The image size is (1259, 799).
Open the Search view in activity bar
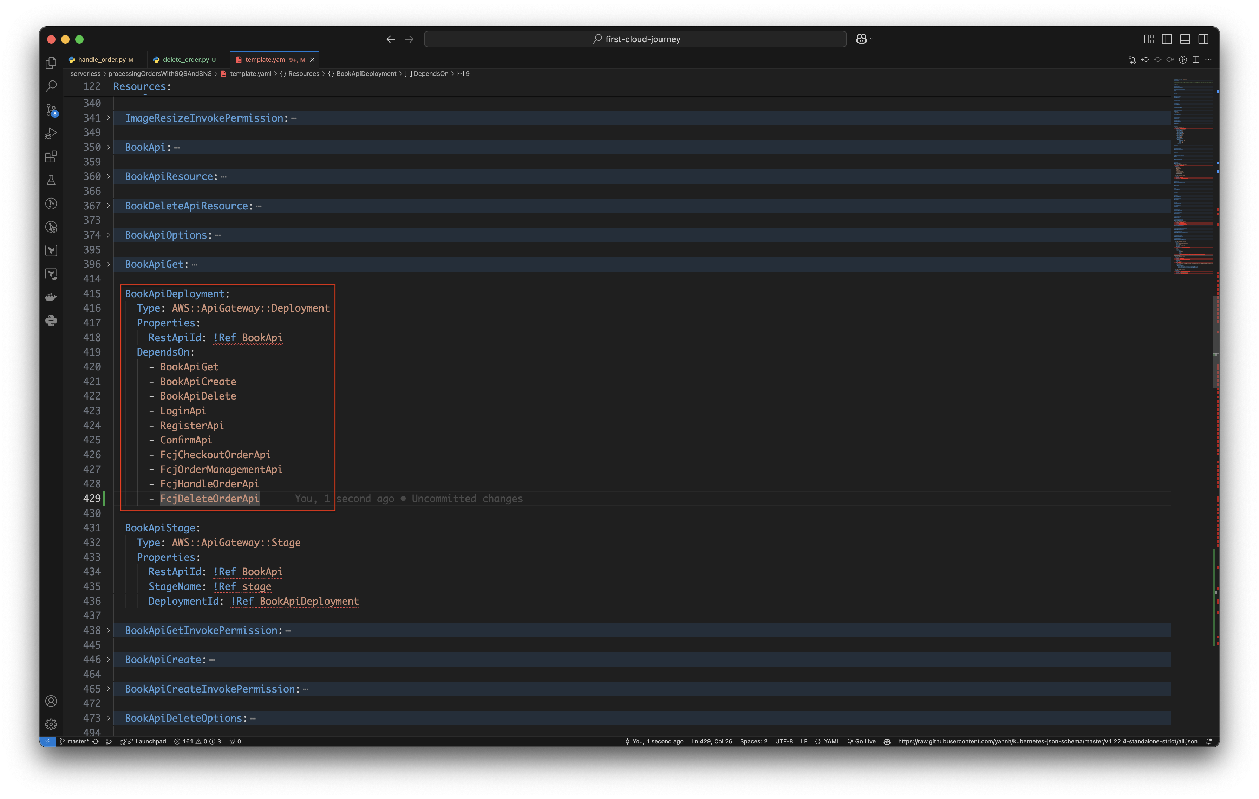click(51, 86)
